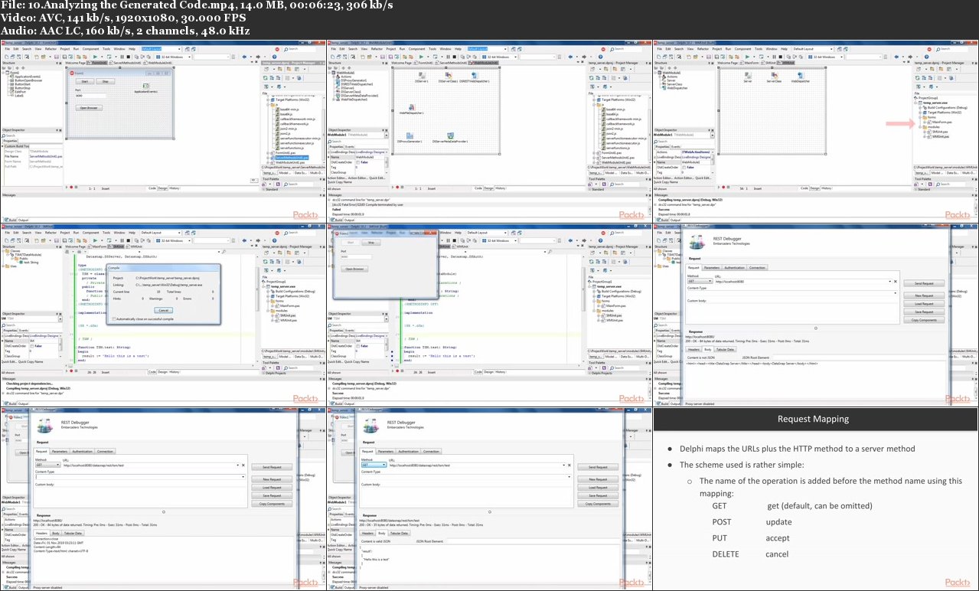Click the blue Back arrow in the Form1 designer toolbar
The height and width of the screenshot is (591, 979).
[244, 57]
